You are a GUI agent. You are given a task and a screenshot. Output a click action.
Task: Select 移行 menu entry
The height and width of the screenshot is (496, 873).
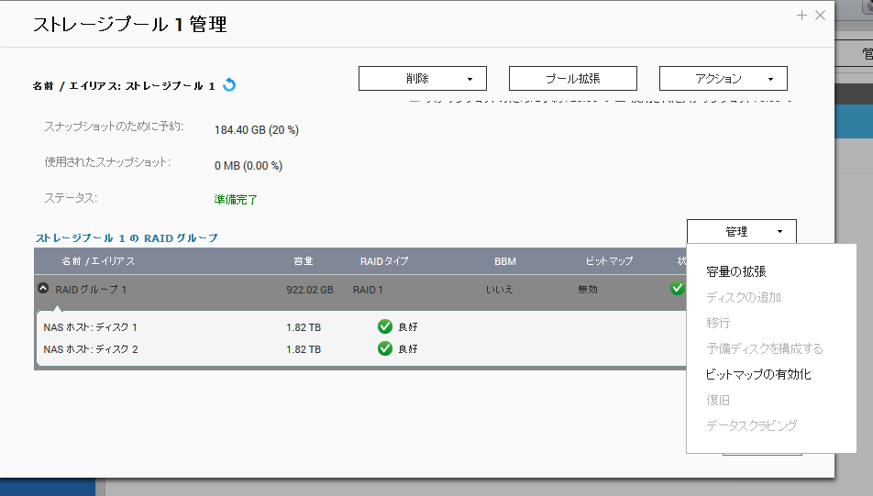[718, 323]
